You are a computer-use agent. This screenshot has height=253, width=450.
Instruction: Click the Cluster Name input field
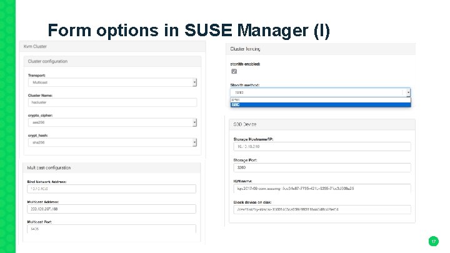[112, 102]
